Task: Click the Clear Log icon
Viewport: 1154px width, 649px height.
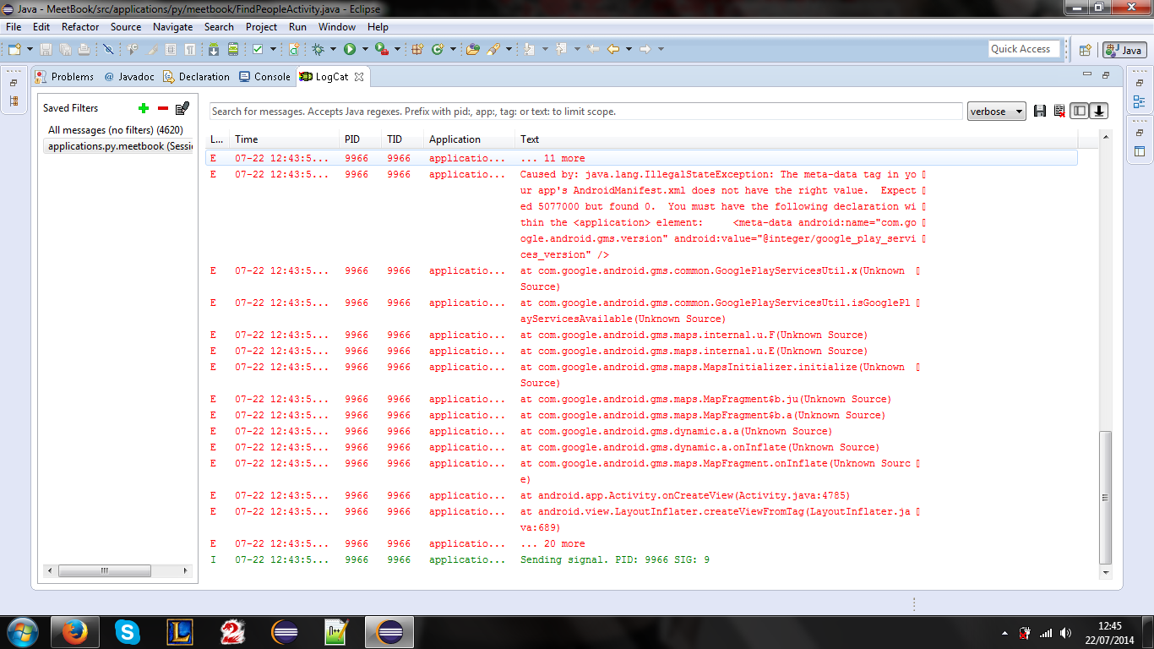Action: (x=1059, y=112)
